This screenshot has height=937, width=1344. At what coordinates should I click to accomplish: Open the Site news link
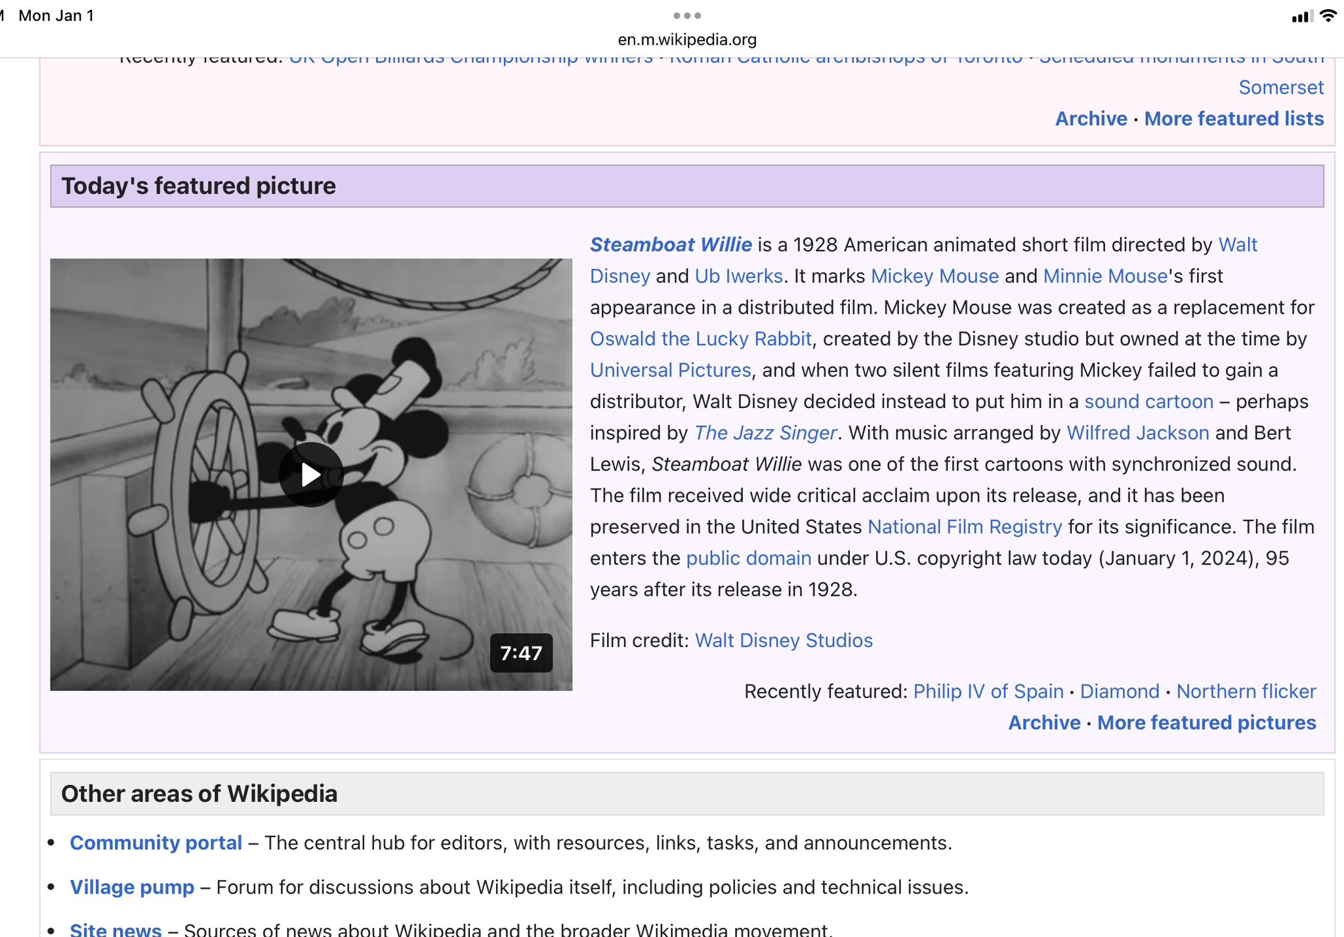point(115,929)
